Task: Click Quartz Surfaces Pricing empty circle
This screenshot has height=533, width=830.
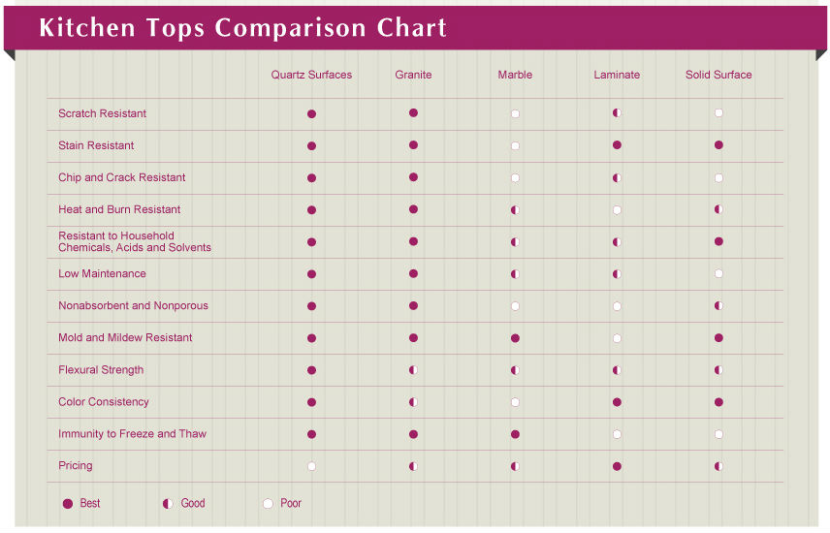Action: pyautogui.click(x=312, y=466)
